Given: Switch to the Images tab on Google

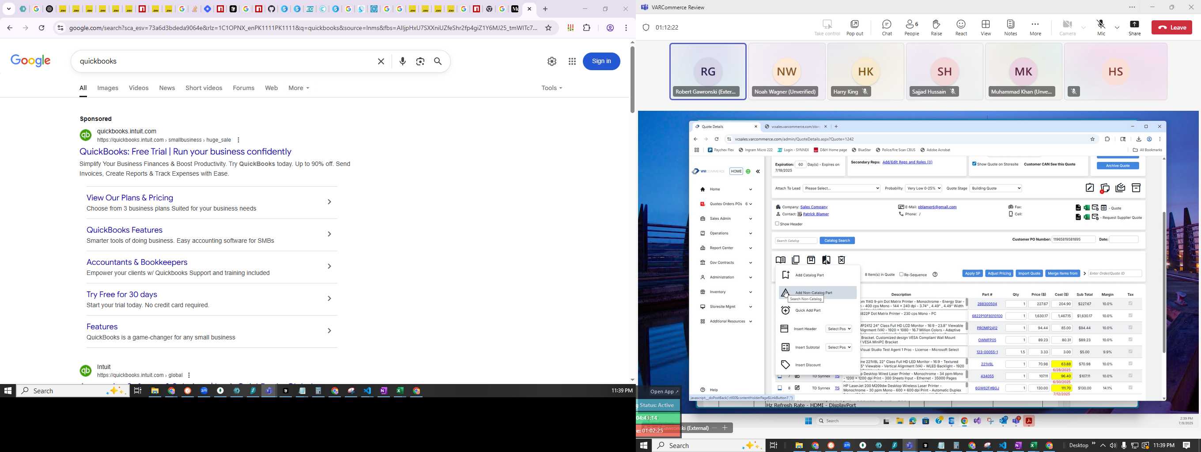Looking at the screenshot, I should (x=108, y=88).
